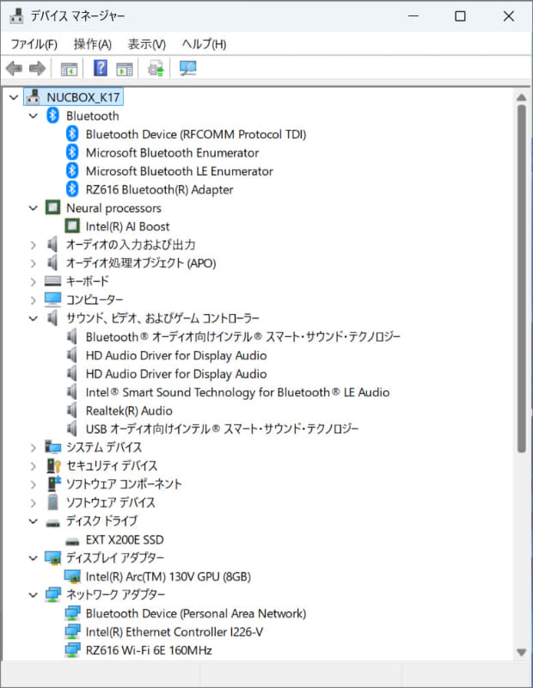
Task: Select USB オーディオ向けインテル スマート・サウンド entry
Action: [x=222, y=428]
